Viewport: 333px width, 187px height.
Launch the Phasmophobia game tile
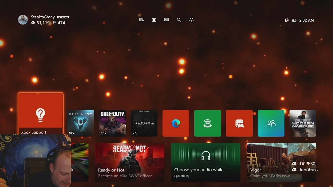coord(144,123)
